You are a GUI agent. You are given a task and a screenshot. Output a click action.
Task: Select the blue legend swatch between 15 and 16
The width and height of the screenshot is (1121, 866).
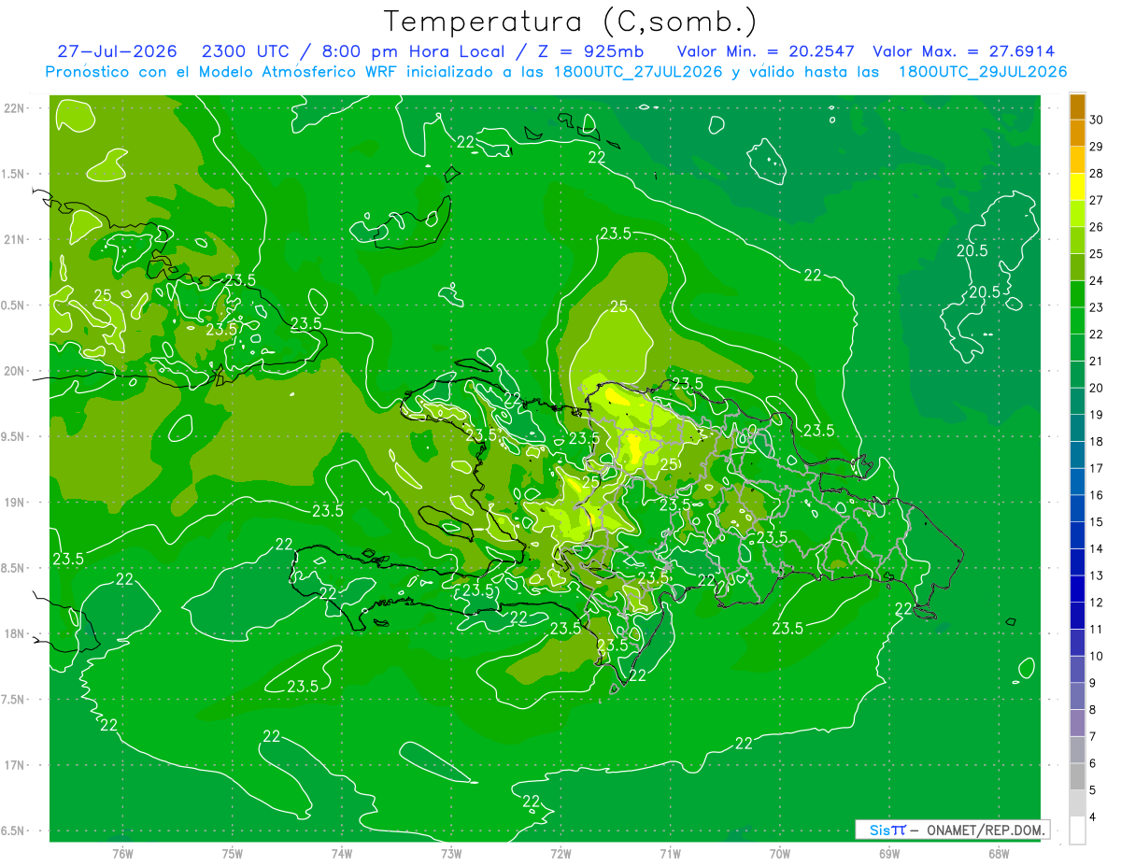point(1077,509)
